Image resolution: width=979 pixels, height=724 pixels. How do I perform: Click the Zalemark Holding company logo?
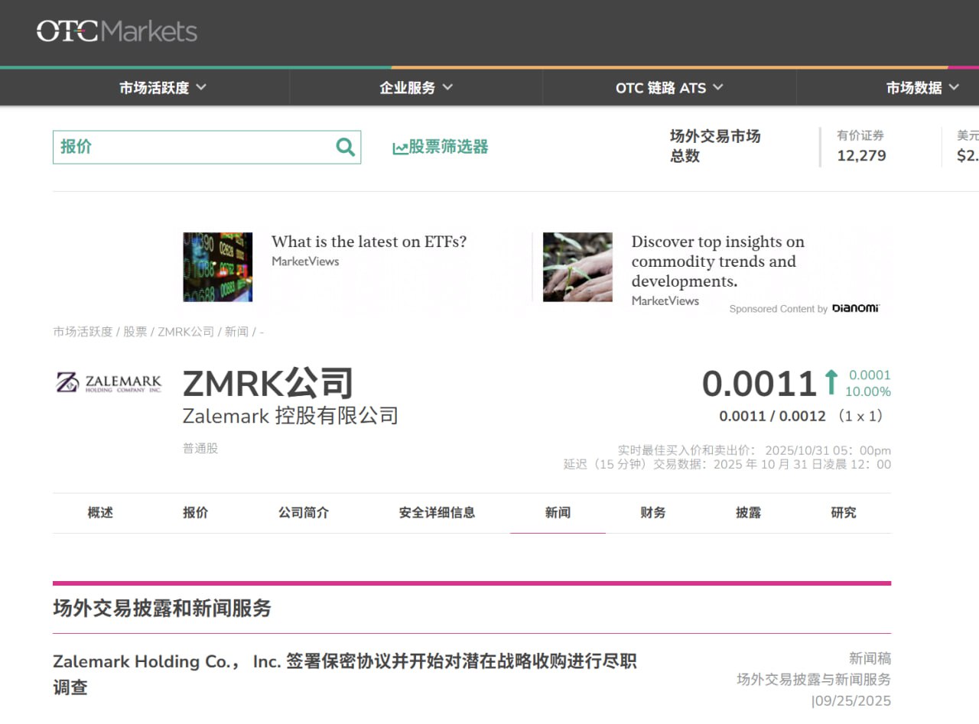point(109,382)
